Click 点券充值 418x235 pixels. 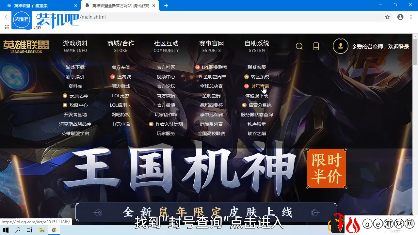point(121,67)
